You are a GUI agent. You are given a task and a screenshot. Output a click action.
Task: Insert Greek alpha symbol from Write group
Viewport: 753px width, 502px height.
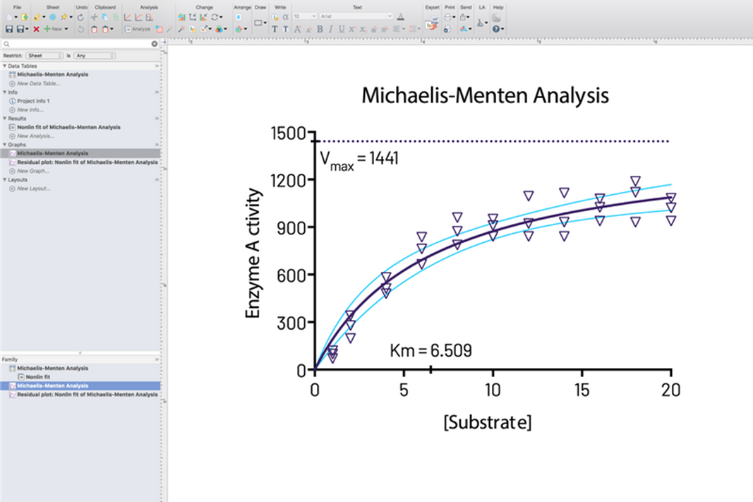(x=285, y=16)
